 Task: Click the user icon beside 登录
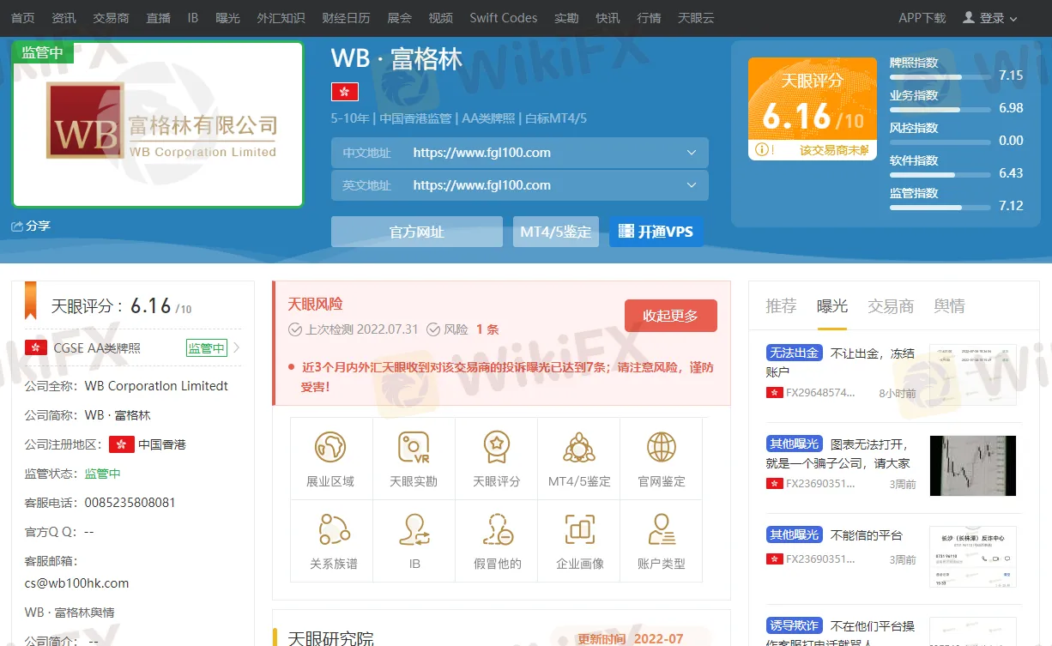(x=969, y=17)
